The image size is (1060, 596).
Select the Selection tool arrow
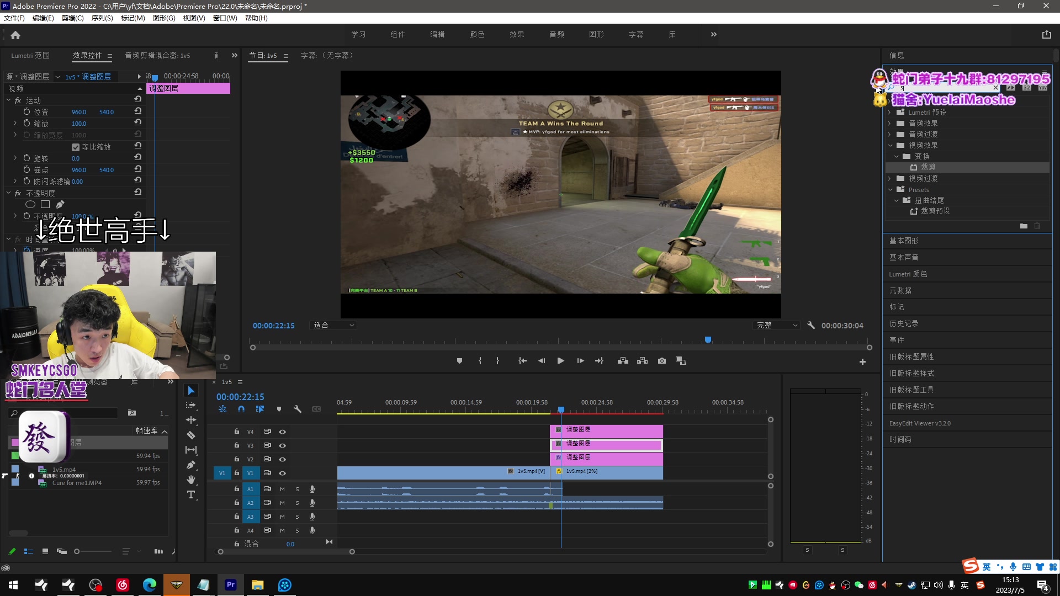(191, 391)
